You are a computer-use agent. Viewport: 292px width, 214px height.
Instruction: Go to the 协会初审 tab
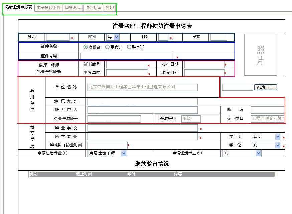tap(93, 7)
